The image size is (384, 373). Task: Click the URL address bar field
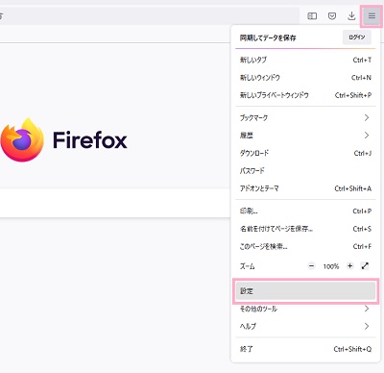click(x=150, y=15)
